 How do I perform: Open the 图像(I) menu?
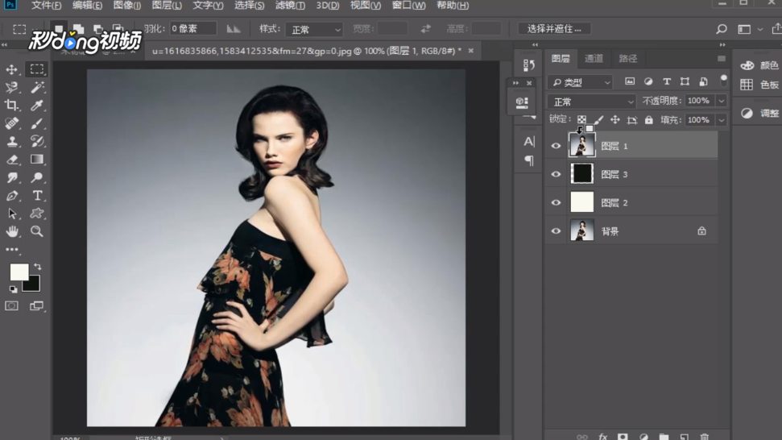pyautogui.click(x=127, y=6)
